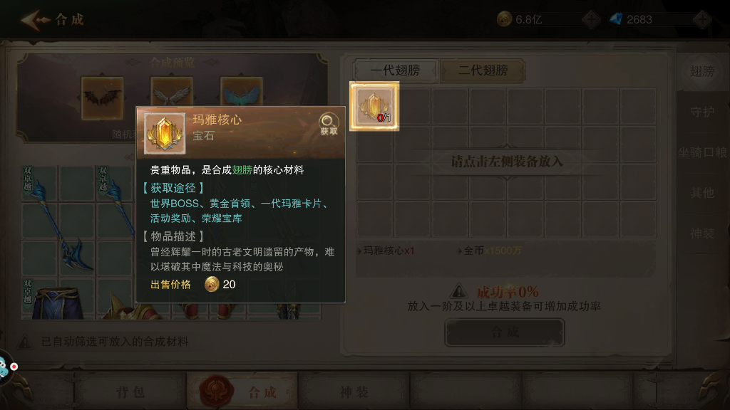Click the gray feather wings preview icon
Viewport: 730px width, 410px height.
pyautogui.click(x=172, y=92)
